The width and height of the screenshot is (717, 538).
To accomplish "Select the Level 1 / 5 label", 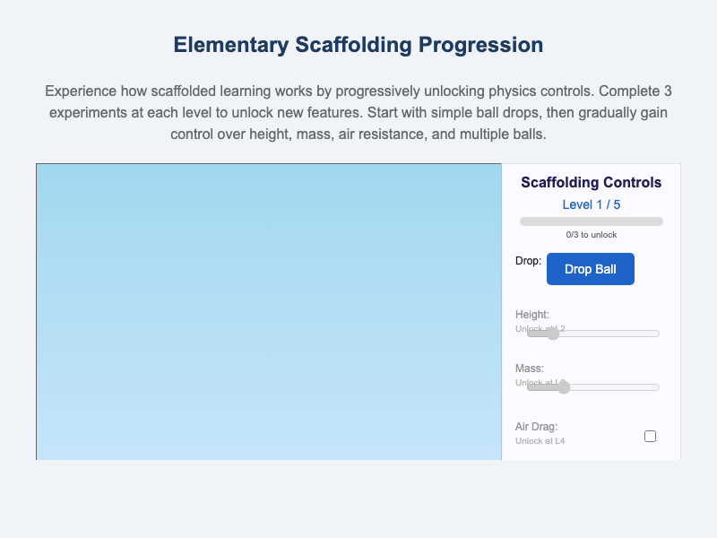I will click(590, 204).
